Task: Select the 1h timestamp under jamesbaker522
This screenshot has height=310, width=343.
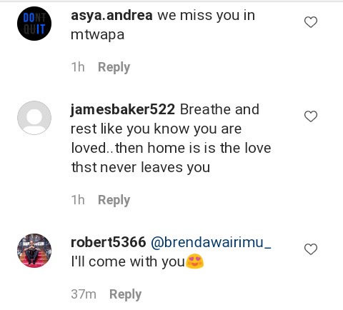Action: 78,200
